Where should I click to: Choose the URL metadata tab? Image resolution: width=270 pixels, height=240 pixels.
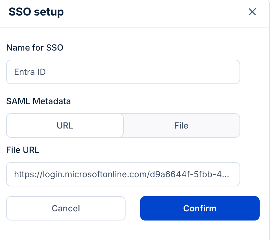[x=65, y=125]
